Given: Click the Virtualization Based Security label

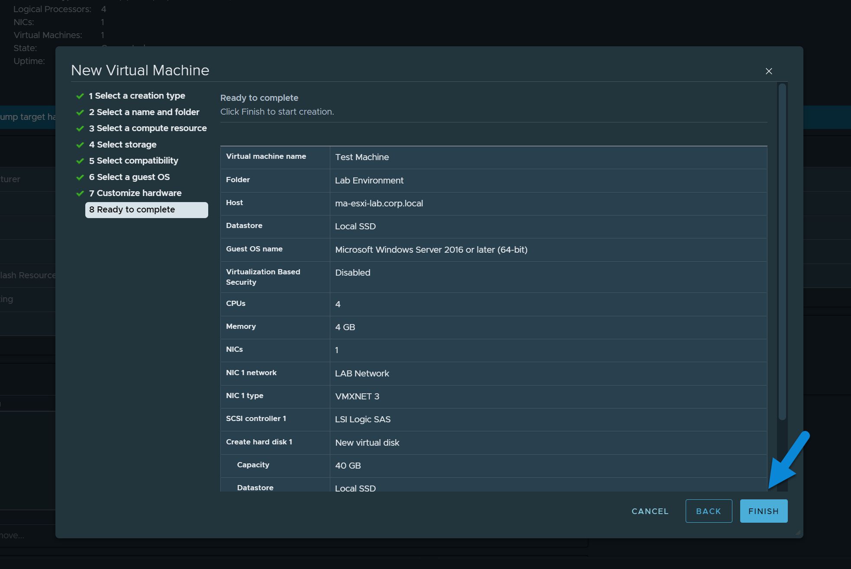Looking at the screenshot, I should tap(263, 277).
